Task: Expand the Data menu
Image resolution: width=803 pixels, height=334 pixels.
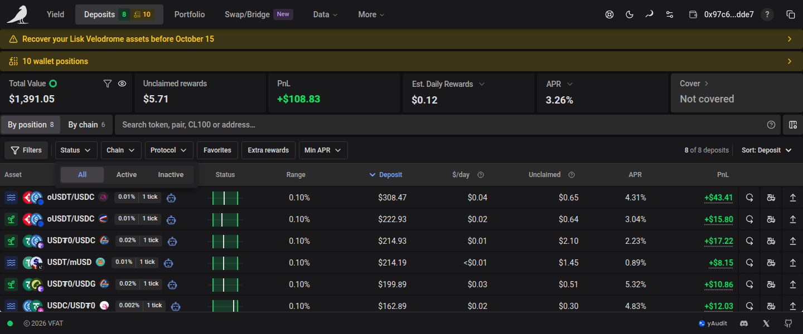Action: pos(326,14)
